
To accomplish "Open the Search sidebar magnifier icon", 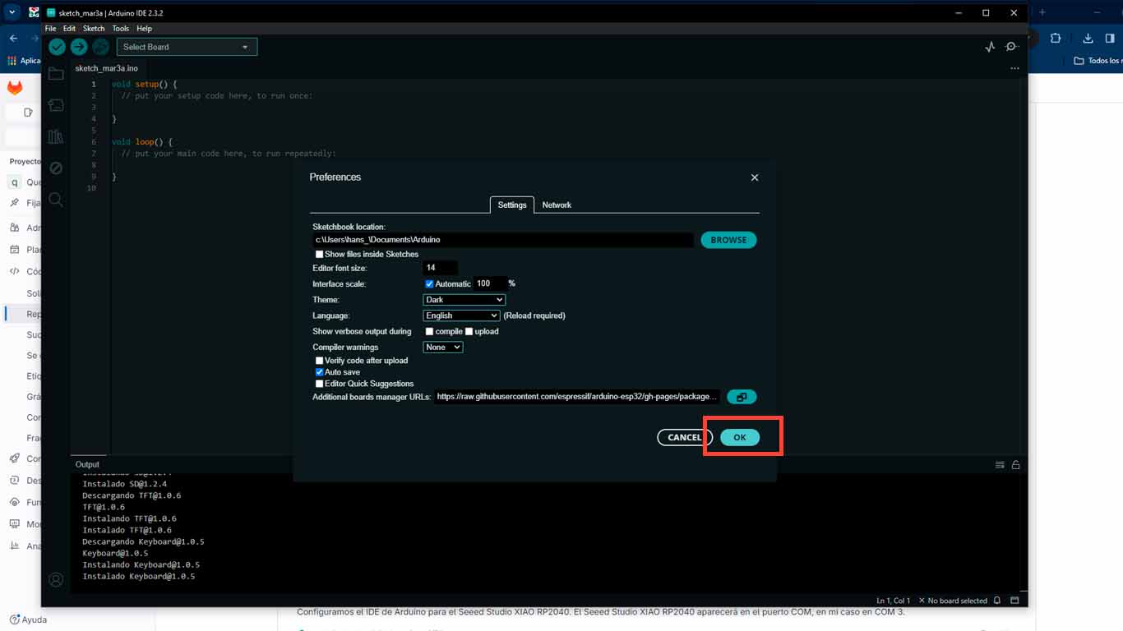I will (56, 199).
